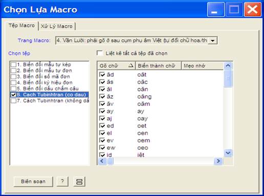Close the Chọn Lựa Macro window

coord(253,10)
